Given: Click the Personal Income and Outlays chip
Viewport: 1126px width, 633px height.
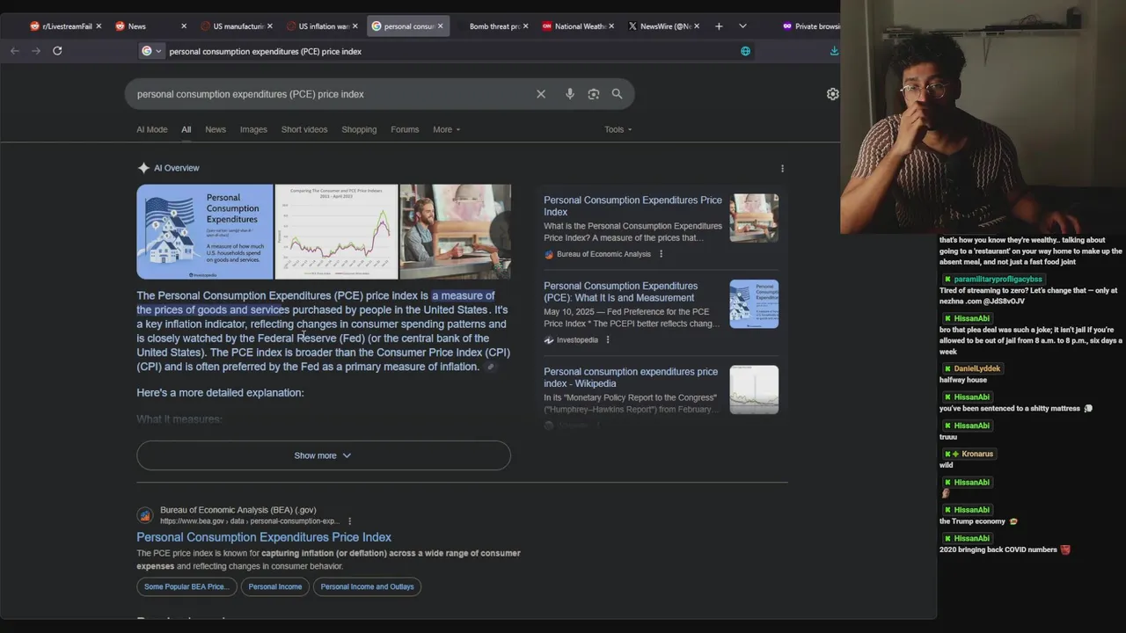Looking at the screenshot, I should pyautogui.click(x=367, y=586).
